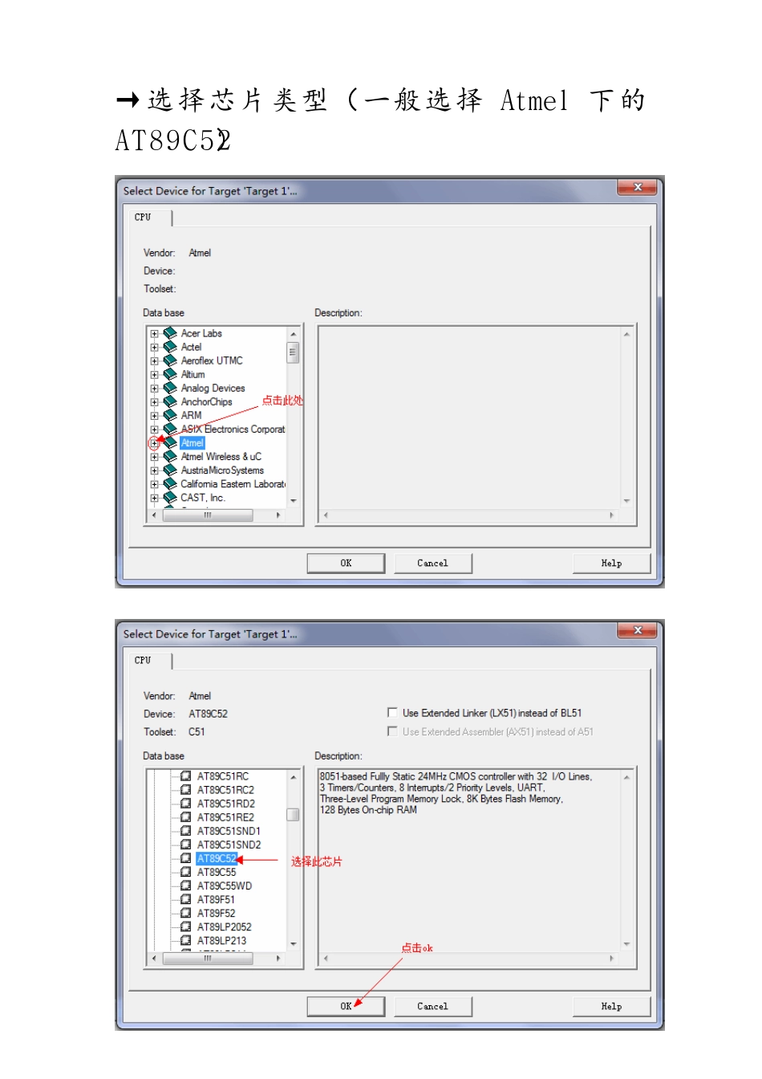The height and width of the screenshot is (1079, 762).
Task: Click the vendor list scroll-up arrow
Action: point(293,333)
